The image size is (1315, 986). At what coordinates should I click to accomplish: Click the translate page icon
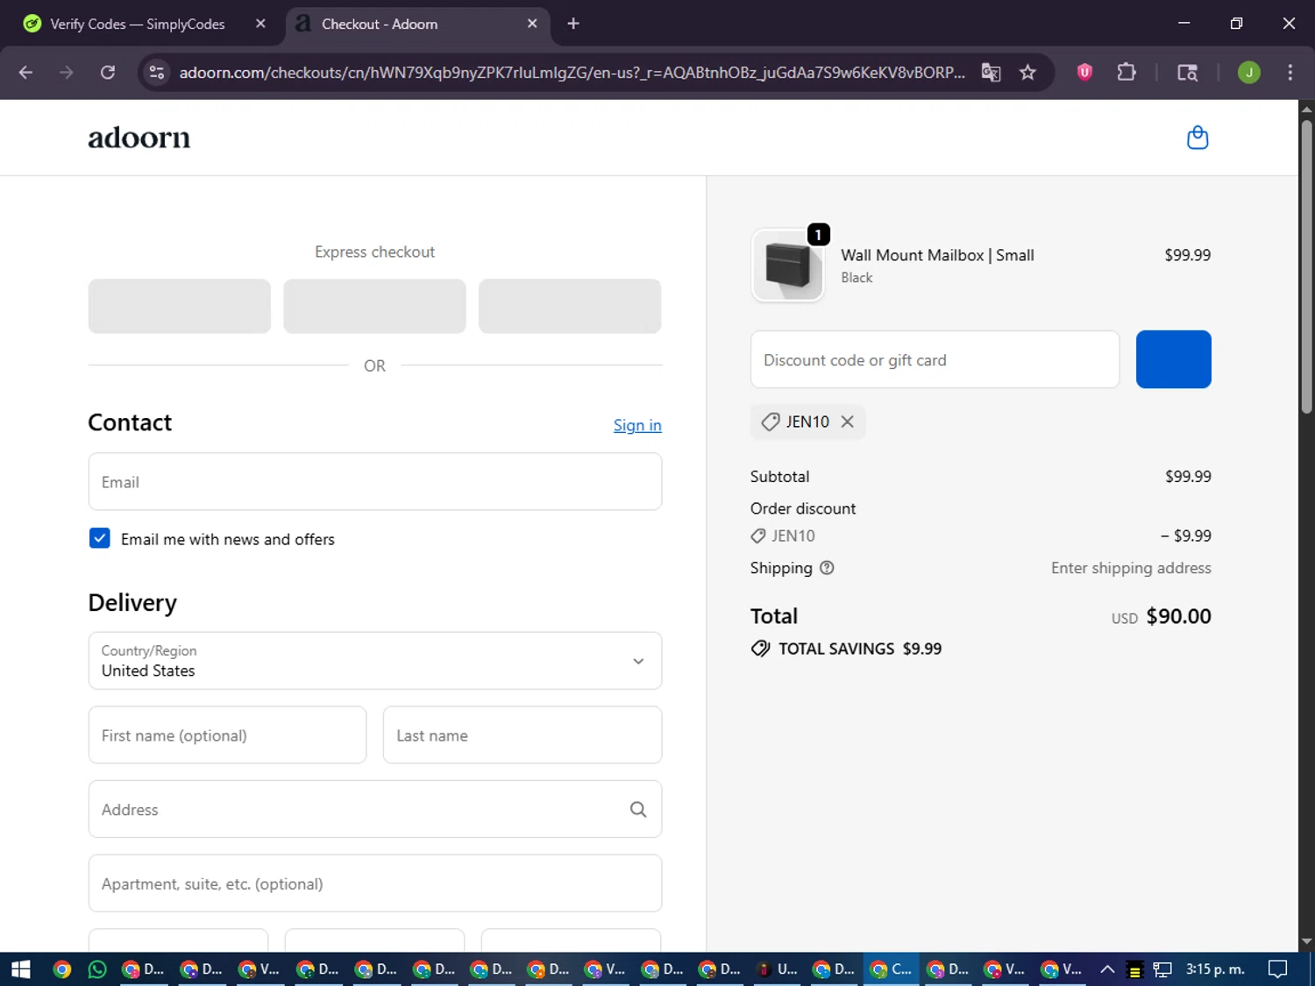click(991, 73)
